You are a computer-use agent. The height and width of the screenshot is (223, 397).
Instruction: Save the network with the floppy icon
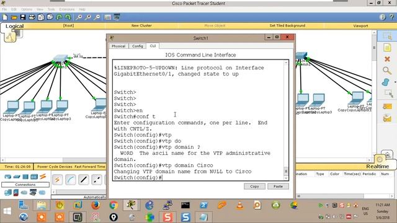[23, 17]
